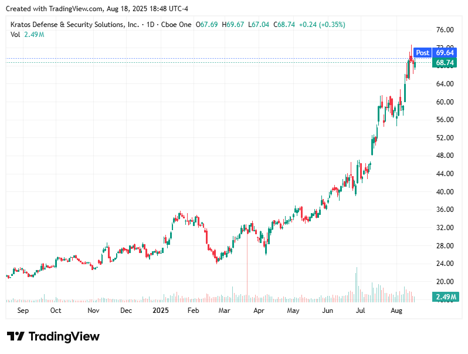Click the TradingView logo at bottom left

coord(53,336)
